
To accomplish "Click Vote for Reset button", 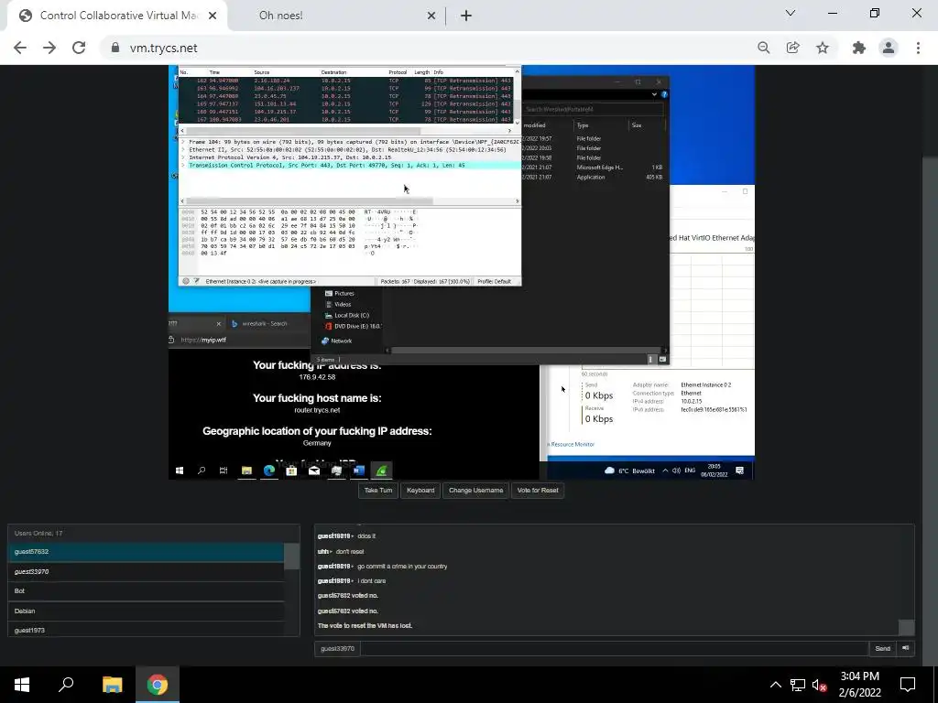I will 537,491.
